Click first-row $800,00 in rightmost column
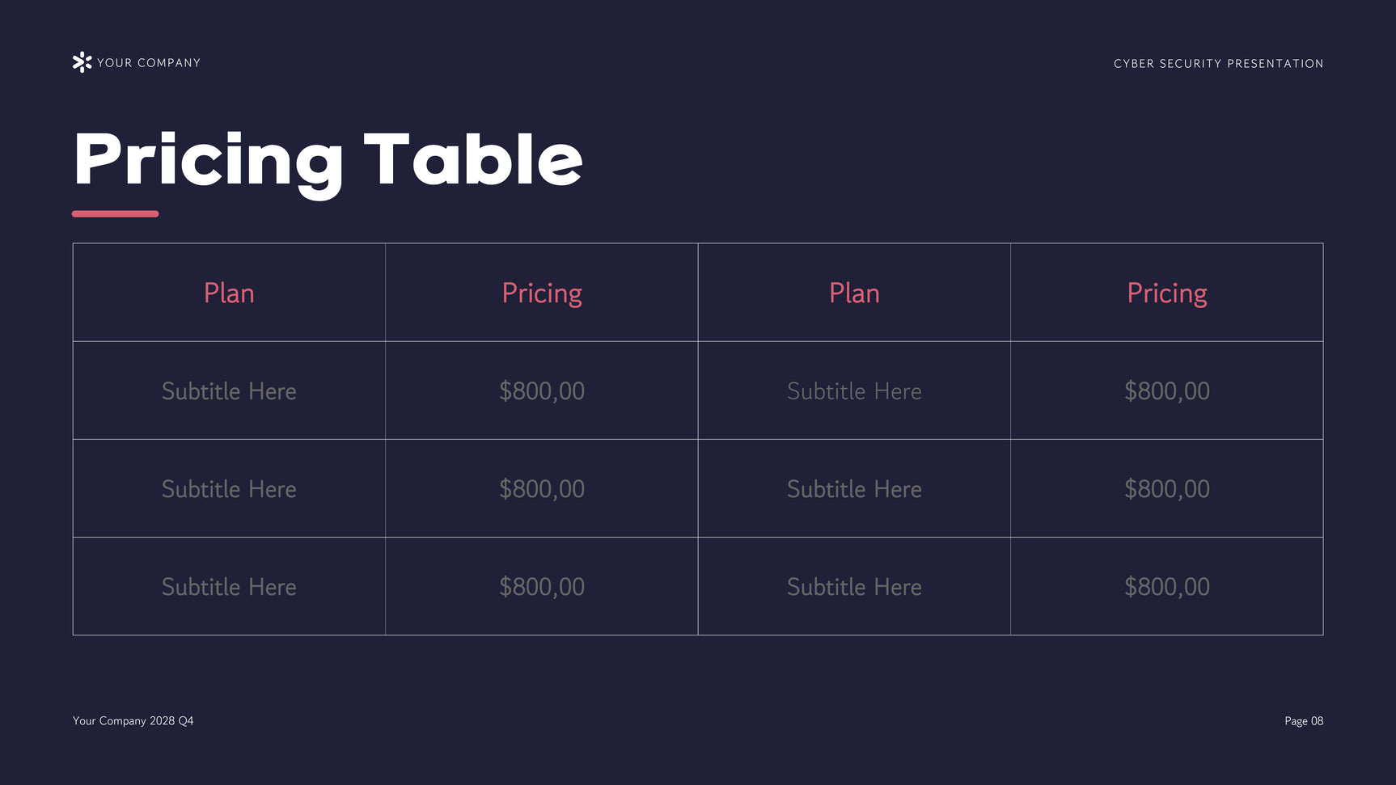The width and height of the screenshot is (1396, 785). pos(1166,391)
